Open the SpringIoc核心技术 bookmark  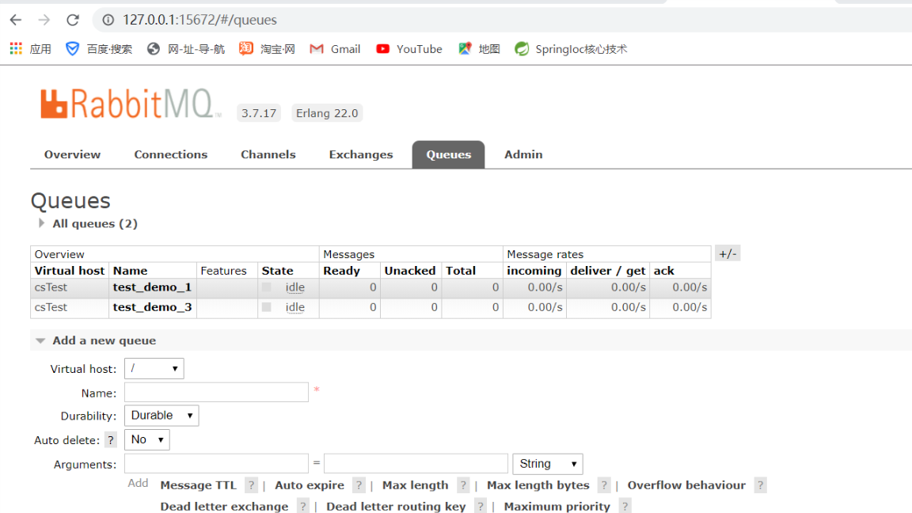coord(571,49)
